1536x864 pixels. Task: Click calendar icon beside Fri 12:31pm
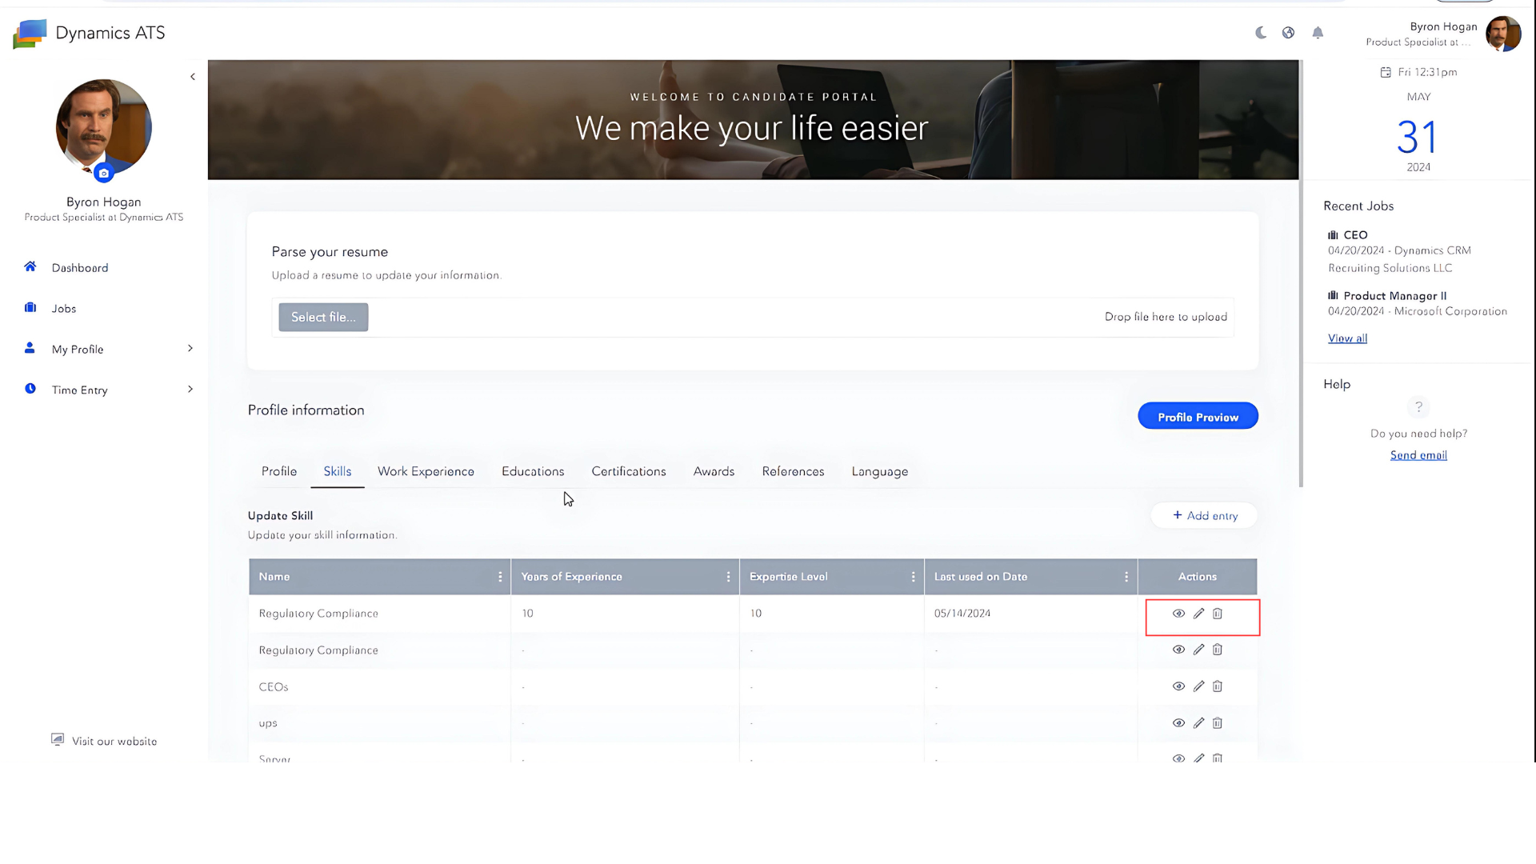[1386, 72]
